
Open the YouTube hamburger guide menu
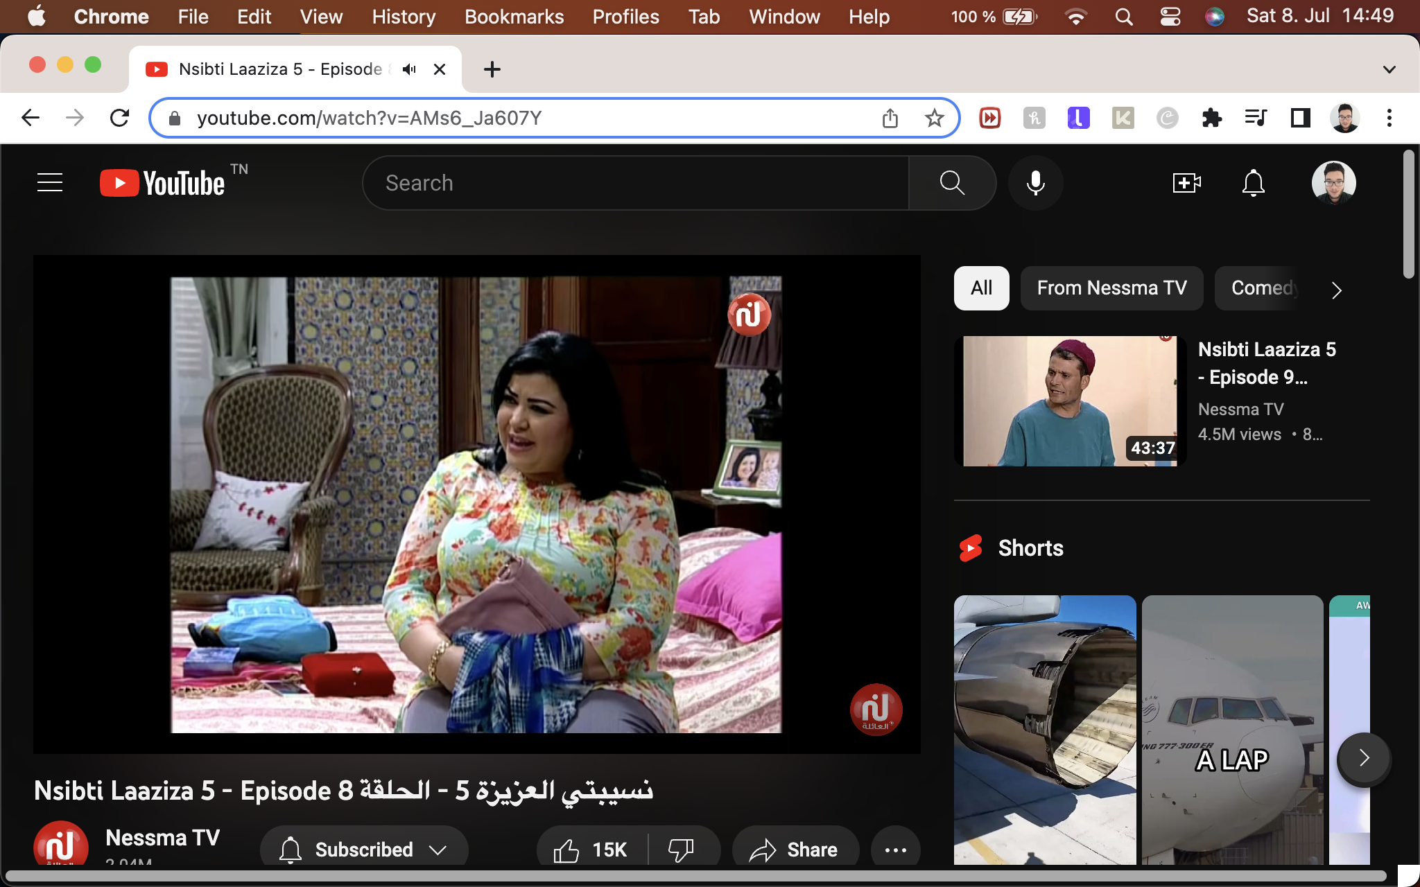coord(50,183)
